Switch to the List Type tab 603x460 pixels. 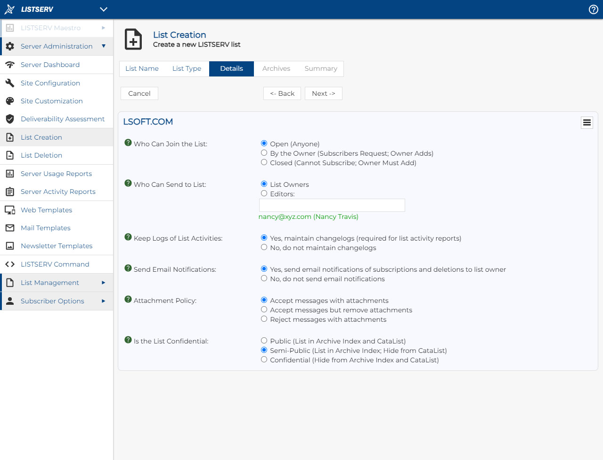point(187,68)
